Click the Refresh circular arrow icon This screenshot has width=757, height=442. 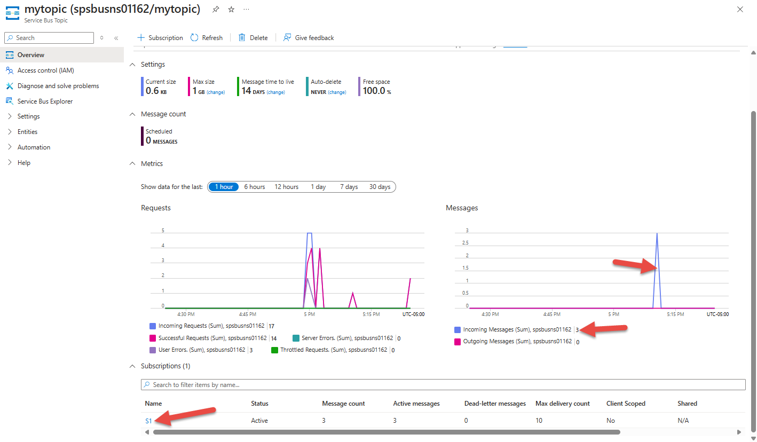[x=194, y=38]
